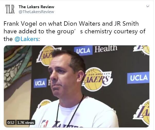Viewport: 155px width, 130px height.
Task: Click the speaker's white Lakers t-shirt
Action: point(75,113)
